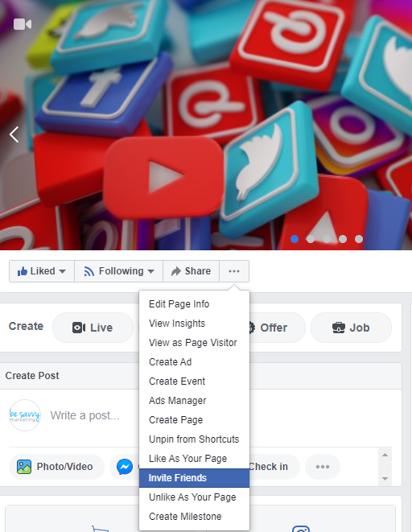Image resolution: width=412 pixels, height=532 pixels.
Task: Click the Share button
Action: [191, 271]
